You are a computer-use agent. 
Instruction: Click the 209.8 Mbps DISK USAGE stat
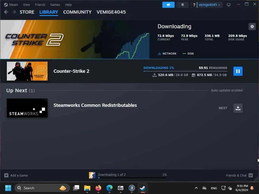pos(238,37)
